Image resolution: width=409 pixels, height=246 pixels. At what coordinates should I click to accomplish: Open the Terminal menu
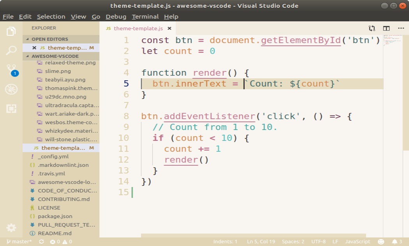click(145, 17)
